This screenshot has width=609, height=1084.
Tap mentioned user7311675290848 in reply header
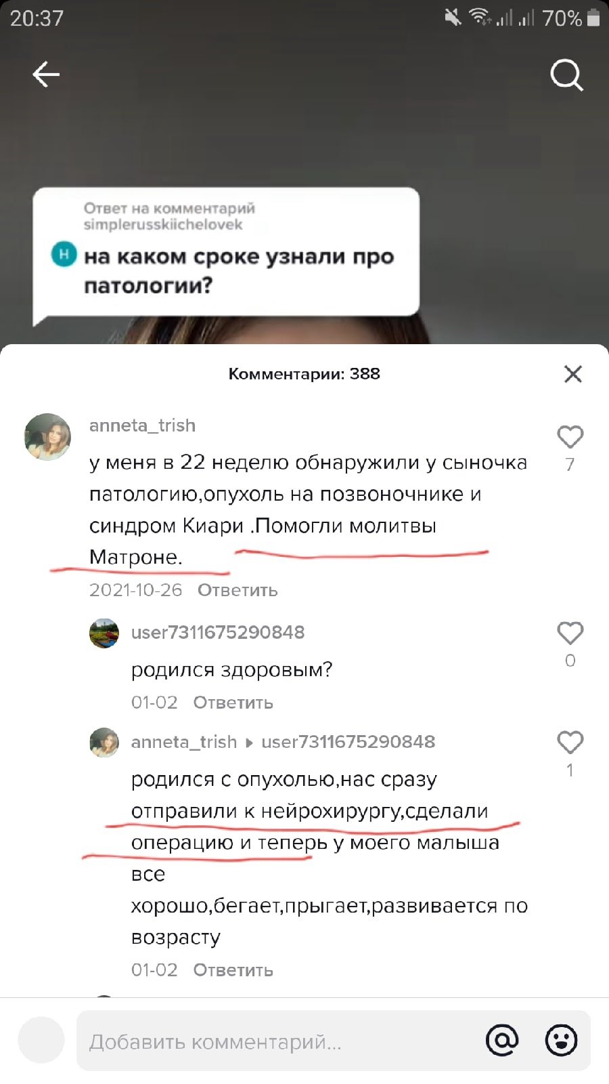coord(348,742)
